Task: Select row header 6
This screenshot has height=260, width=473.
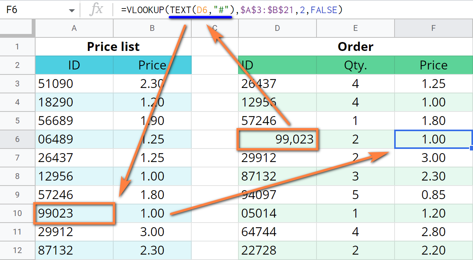Action: [x=17, y=139]
